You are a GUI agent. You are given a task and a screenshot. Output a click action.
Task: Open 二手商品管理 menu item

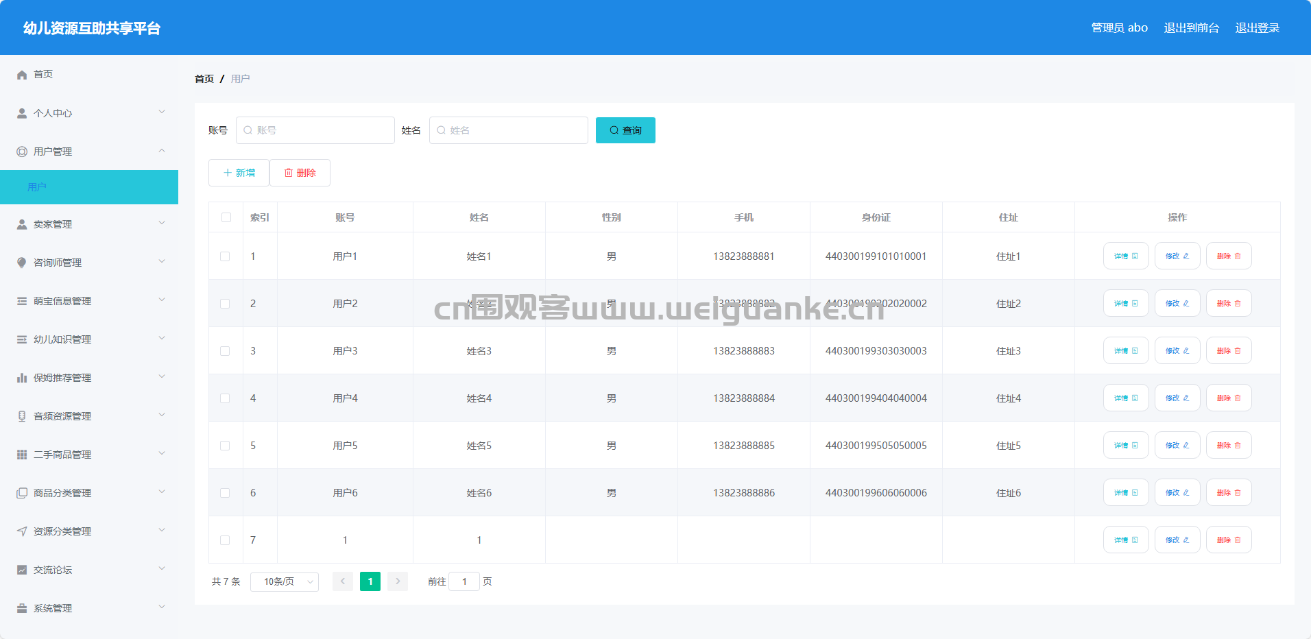pyautogui.click(x=89, y=455)
